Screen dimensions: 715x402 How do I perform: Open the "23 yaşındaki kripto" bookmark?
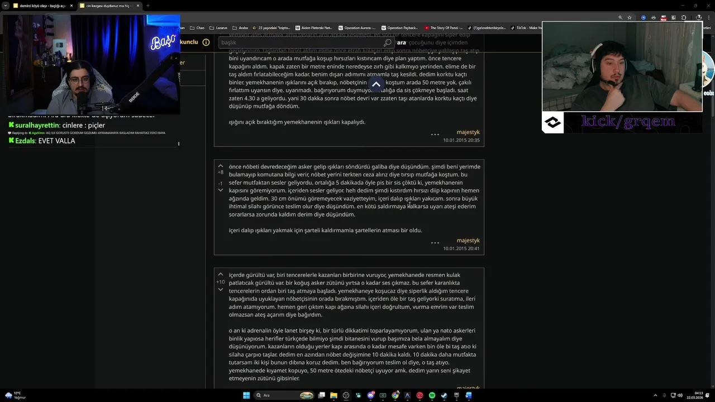click(x=271, y=27)
